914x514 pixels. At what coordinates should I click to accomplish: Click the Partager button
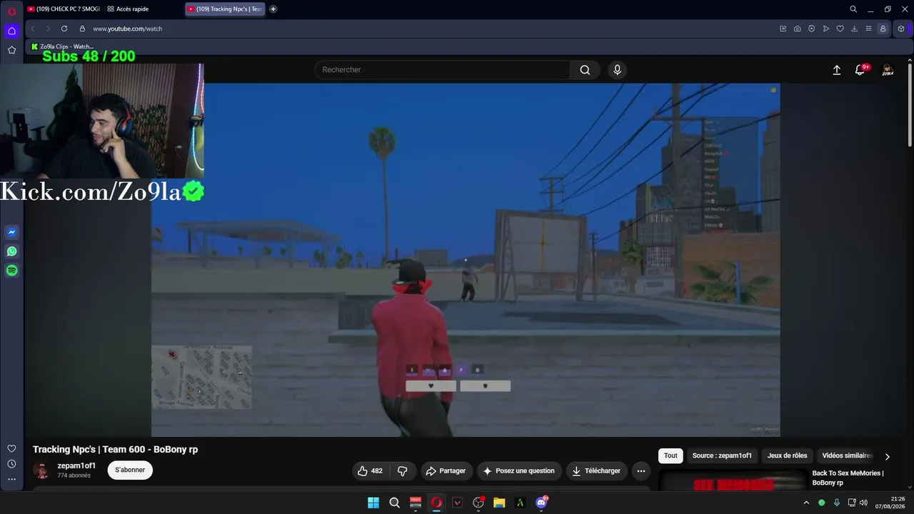point(446,471)
